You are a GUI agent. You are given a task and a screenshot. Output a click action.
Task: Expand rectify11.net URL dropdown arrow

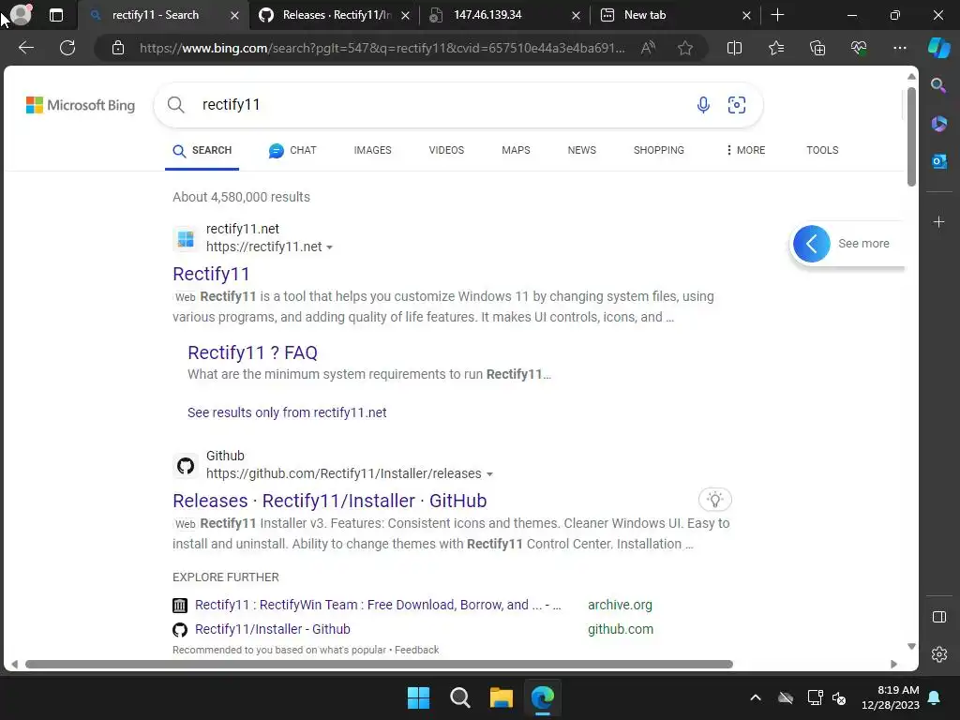[329, 247]
